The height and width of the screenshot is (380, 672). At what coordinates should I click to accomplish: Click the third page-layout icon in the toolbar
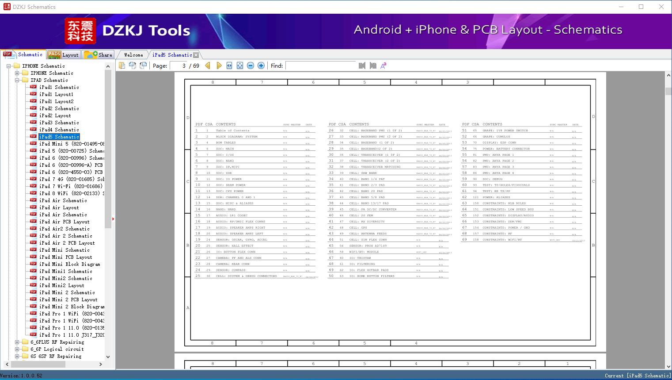[143, 65]
